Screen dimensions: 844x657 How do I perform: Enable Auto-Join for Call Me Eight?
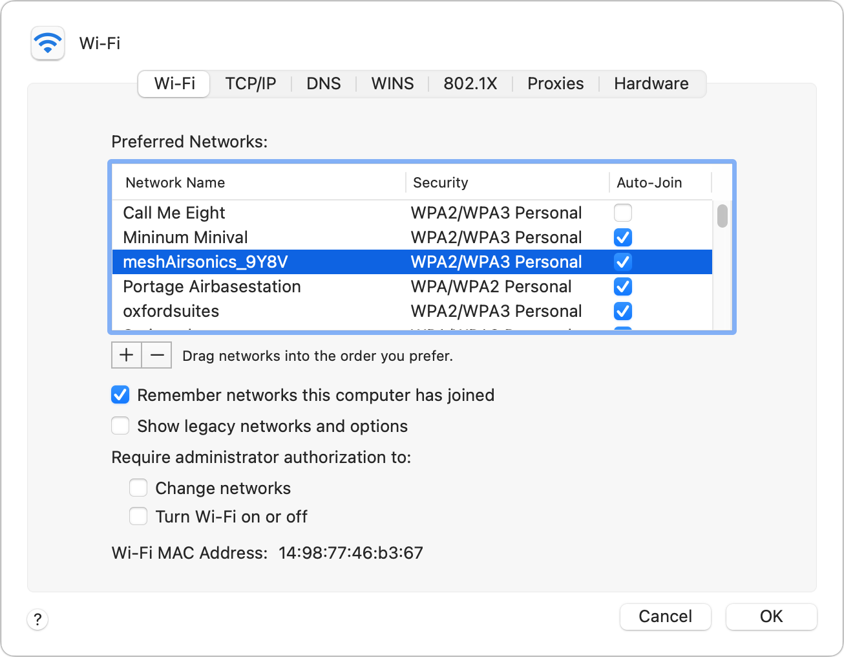pyautogui.click(x=622, y=212)
